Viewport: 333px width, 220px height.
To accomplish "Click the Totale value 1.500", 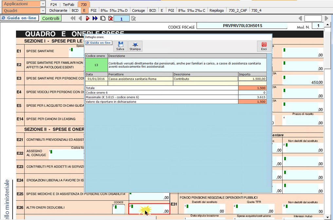I will [252, 88].
